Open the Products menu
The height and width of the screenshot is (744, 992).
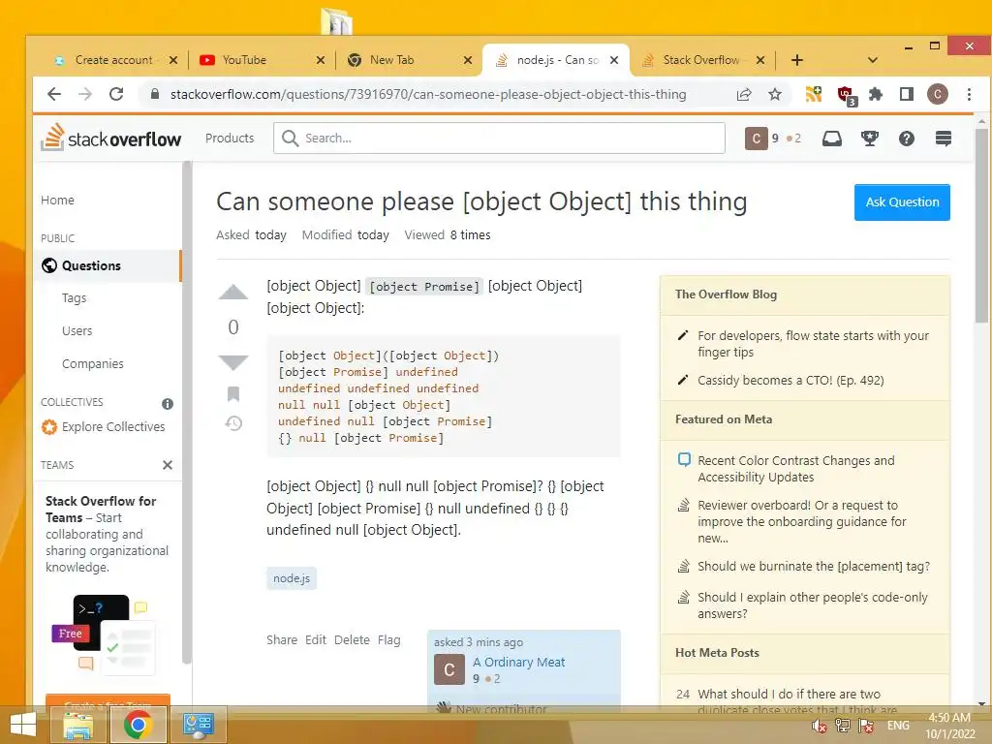tap(230, 138)
